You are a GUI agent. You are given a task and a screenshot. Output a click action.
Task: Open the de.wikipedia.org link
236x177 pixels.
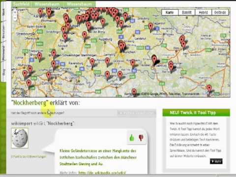[102, 173]
